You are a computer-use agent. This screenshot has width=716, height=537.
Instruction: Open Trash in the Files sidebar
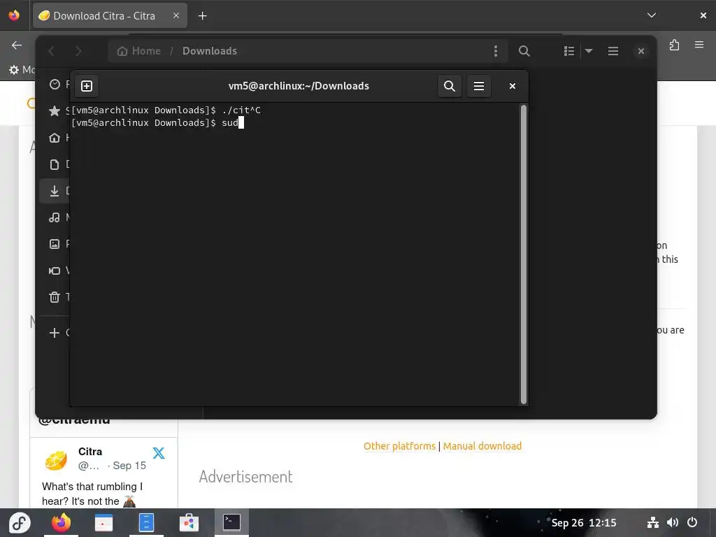tap(55, 297)
